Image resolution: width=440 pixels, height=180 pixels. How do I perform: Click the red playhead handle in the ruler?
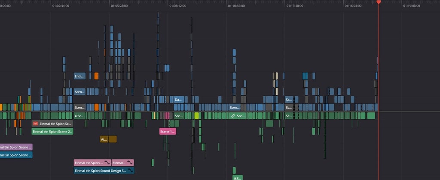pyautogui.click(x=379, y=2)
